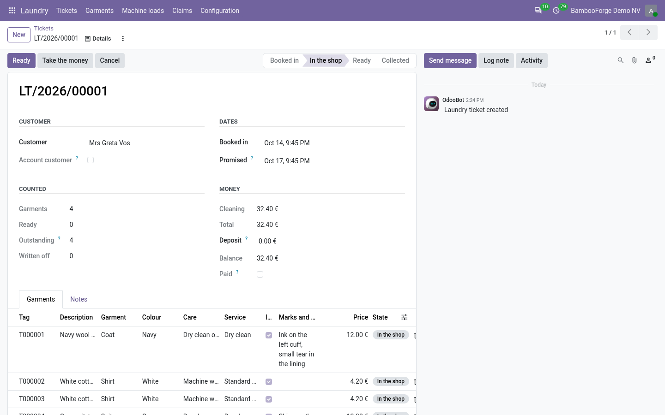Click the user avatar icon
The image size is (665, 415).
(x=651, y=10)
